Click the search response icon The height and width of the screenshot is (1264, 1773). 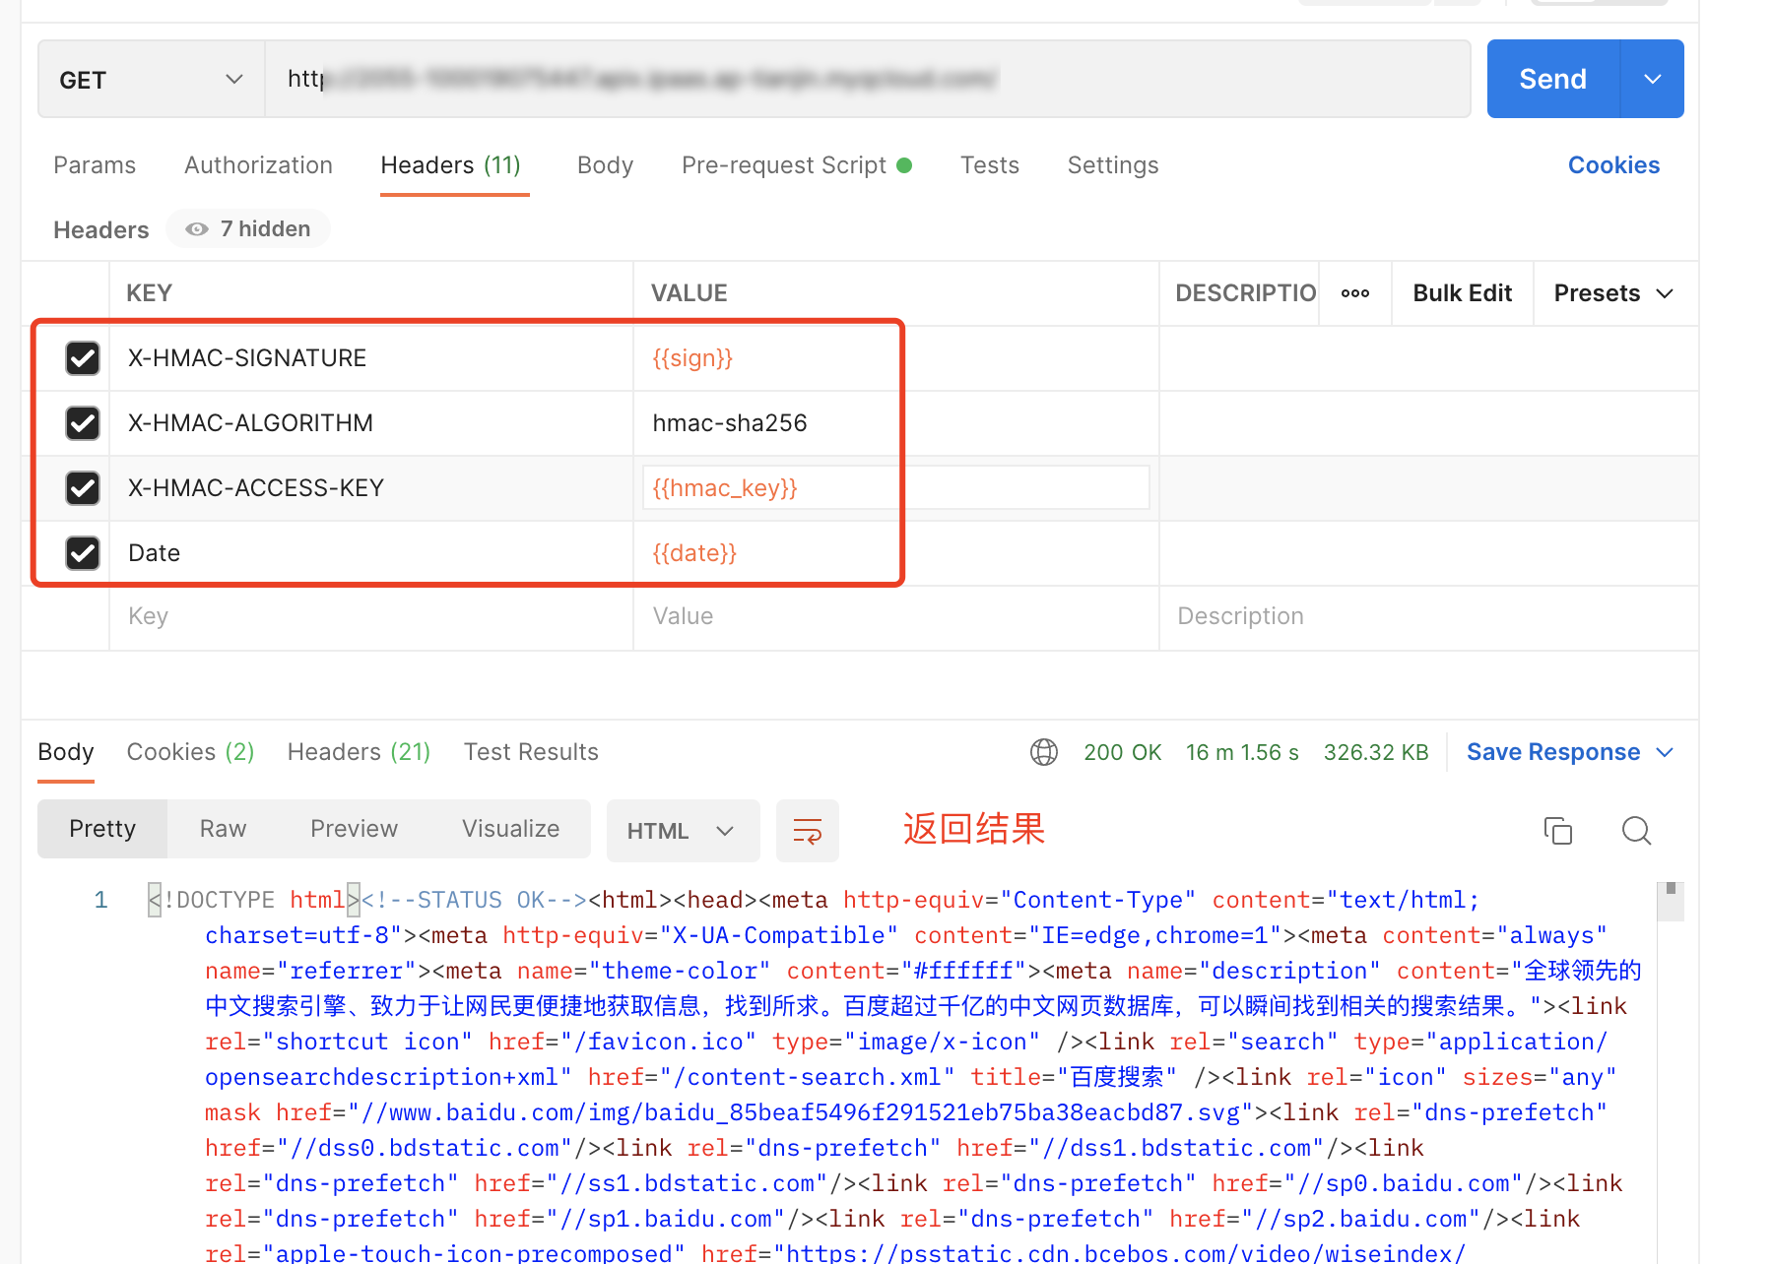pyautogui.click(x=1636, y=831)
